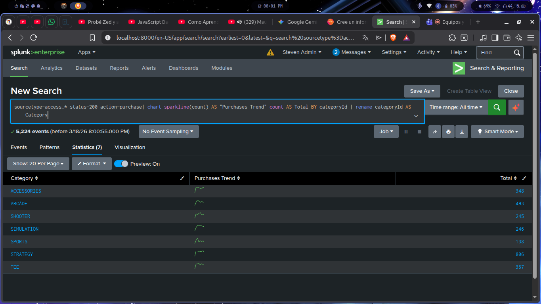Open the STRATEGY category link
541x304 pixels.
[22, 254]
